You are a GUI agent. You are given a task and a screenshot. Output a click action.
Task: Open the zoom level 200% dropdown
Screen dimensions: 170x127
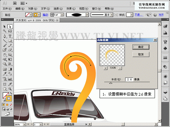point(24,125)
